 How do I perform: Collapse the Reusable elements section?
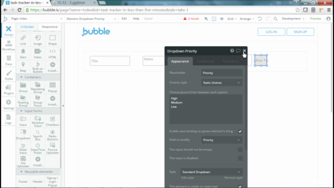click(38, 172)
